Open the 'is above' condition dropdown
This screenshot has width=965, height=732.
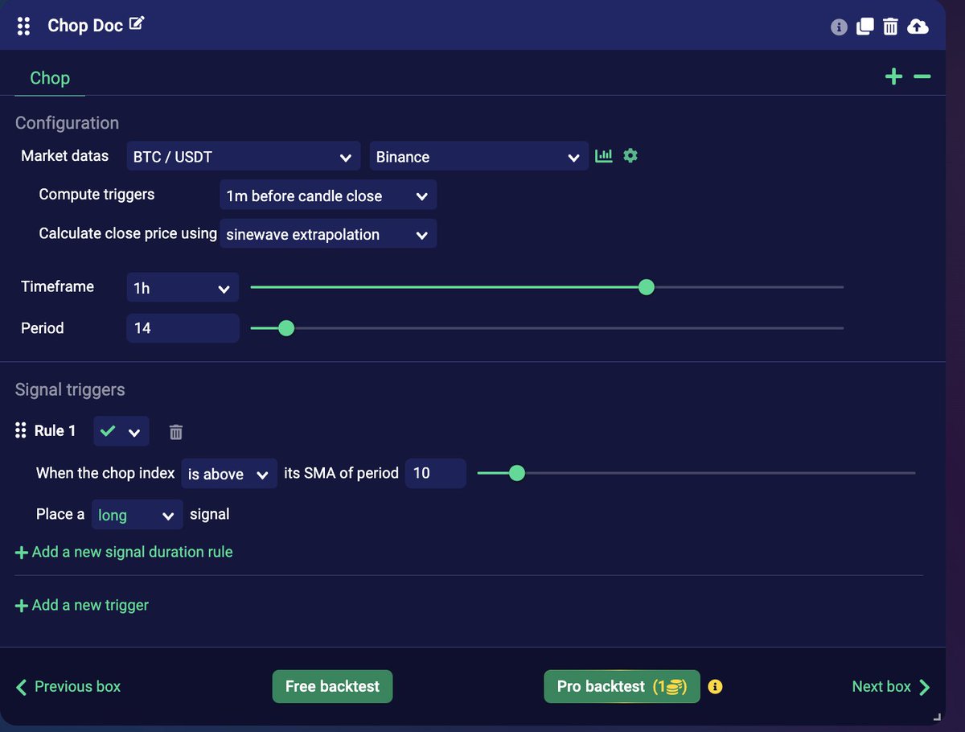pos(229,474)
